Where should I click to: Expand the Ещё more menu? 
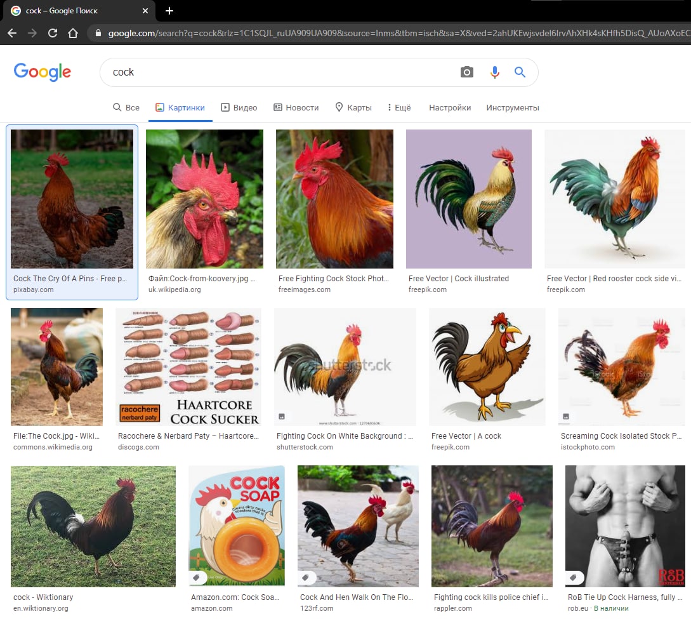pos(399,107)
